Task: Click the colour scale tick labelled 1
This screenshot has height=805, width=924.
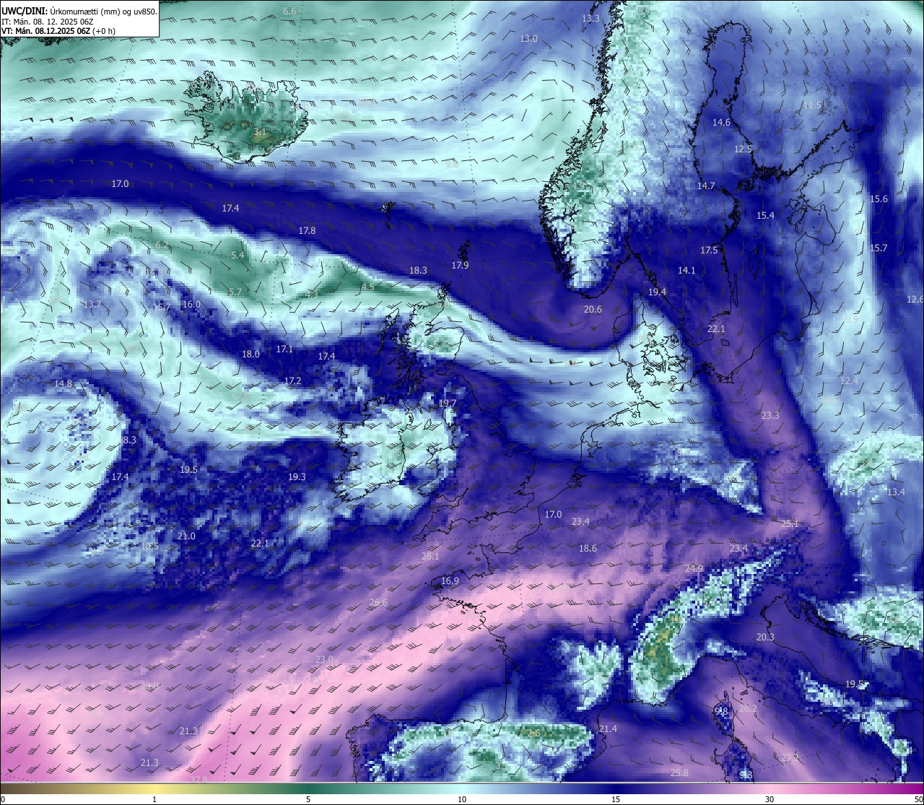Action: 154,799
